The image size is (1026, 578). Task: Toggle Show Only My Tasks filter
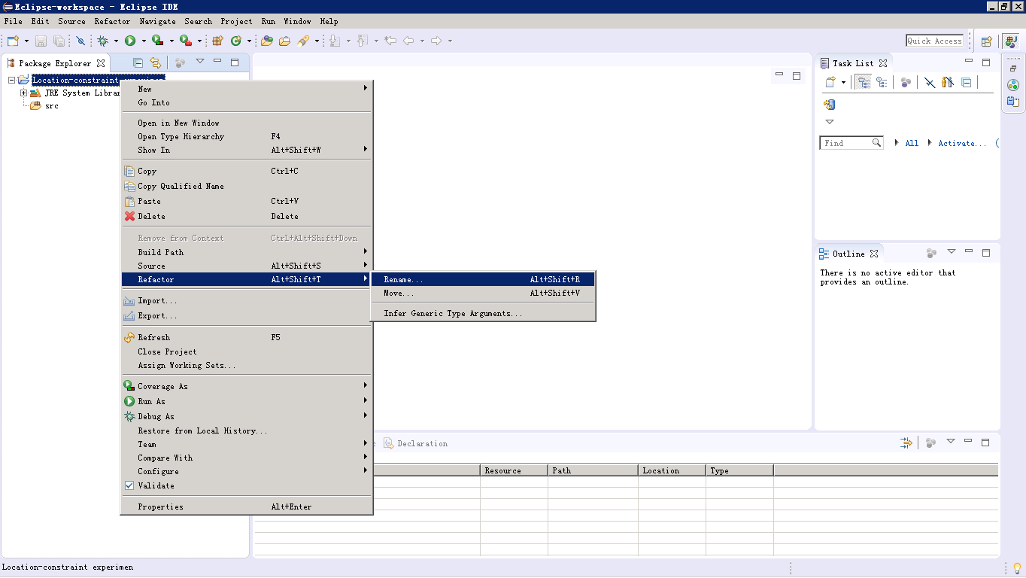coord(948,82)
